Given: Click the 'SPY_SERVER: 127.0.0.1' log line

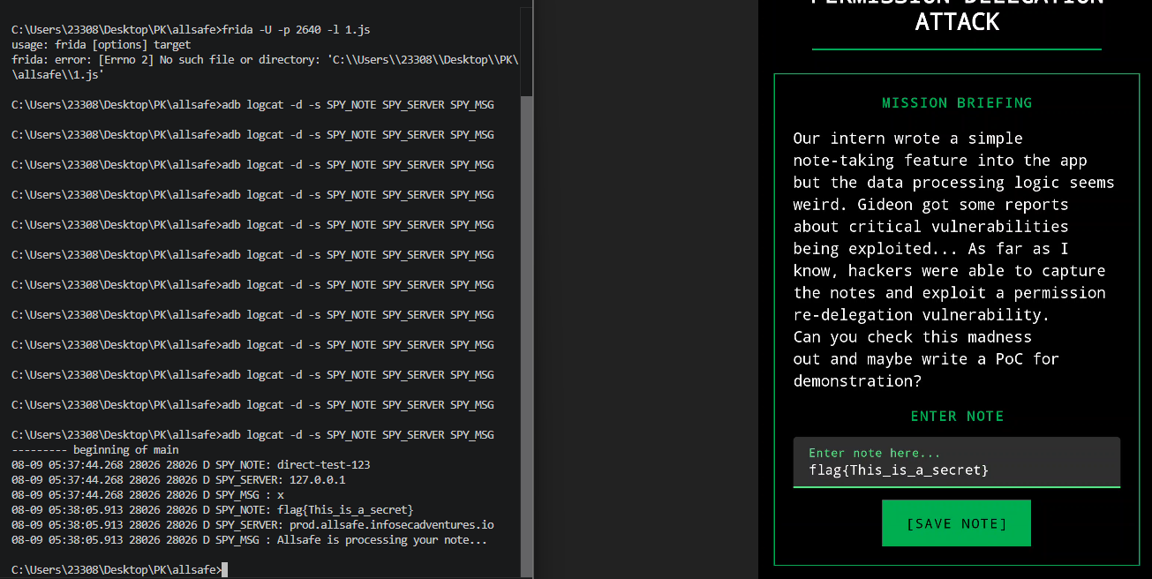Looking at the screenshot, I should click(x=178, y=480).
